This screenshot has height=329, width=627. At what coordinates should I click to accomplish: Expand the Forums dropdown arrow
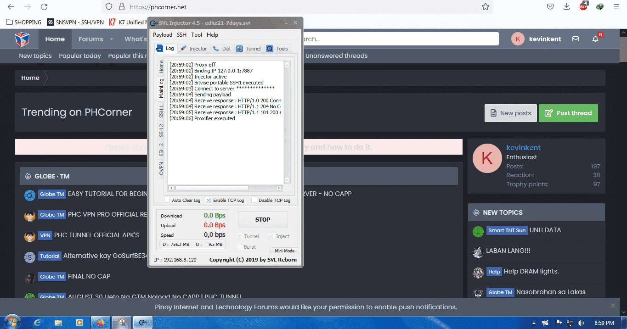pos(111,39)
